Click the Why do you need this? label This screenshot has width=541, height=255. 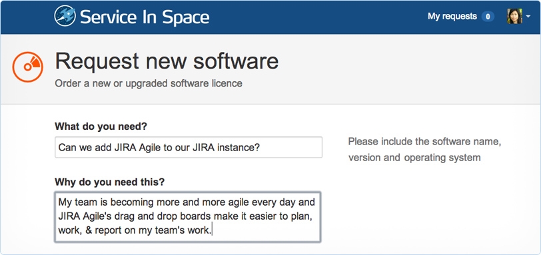point(110,182)
